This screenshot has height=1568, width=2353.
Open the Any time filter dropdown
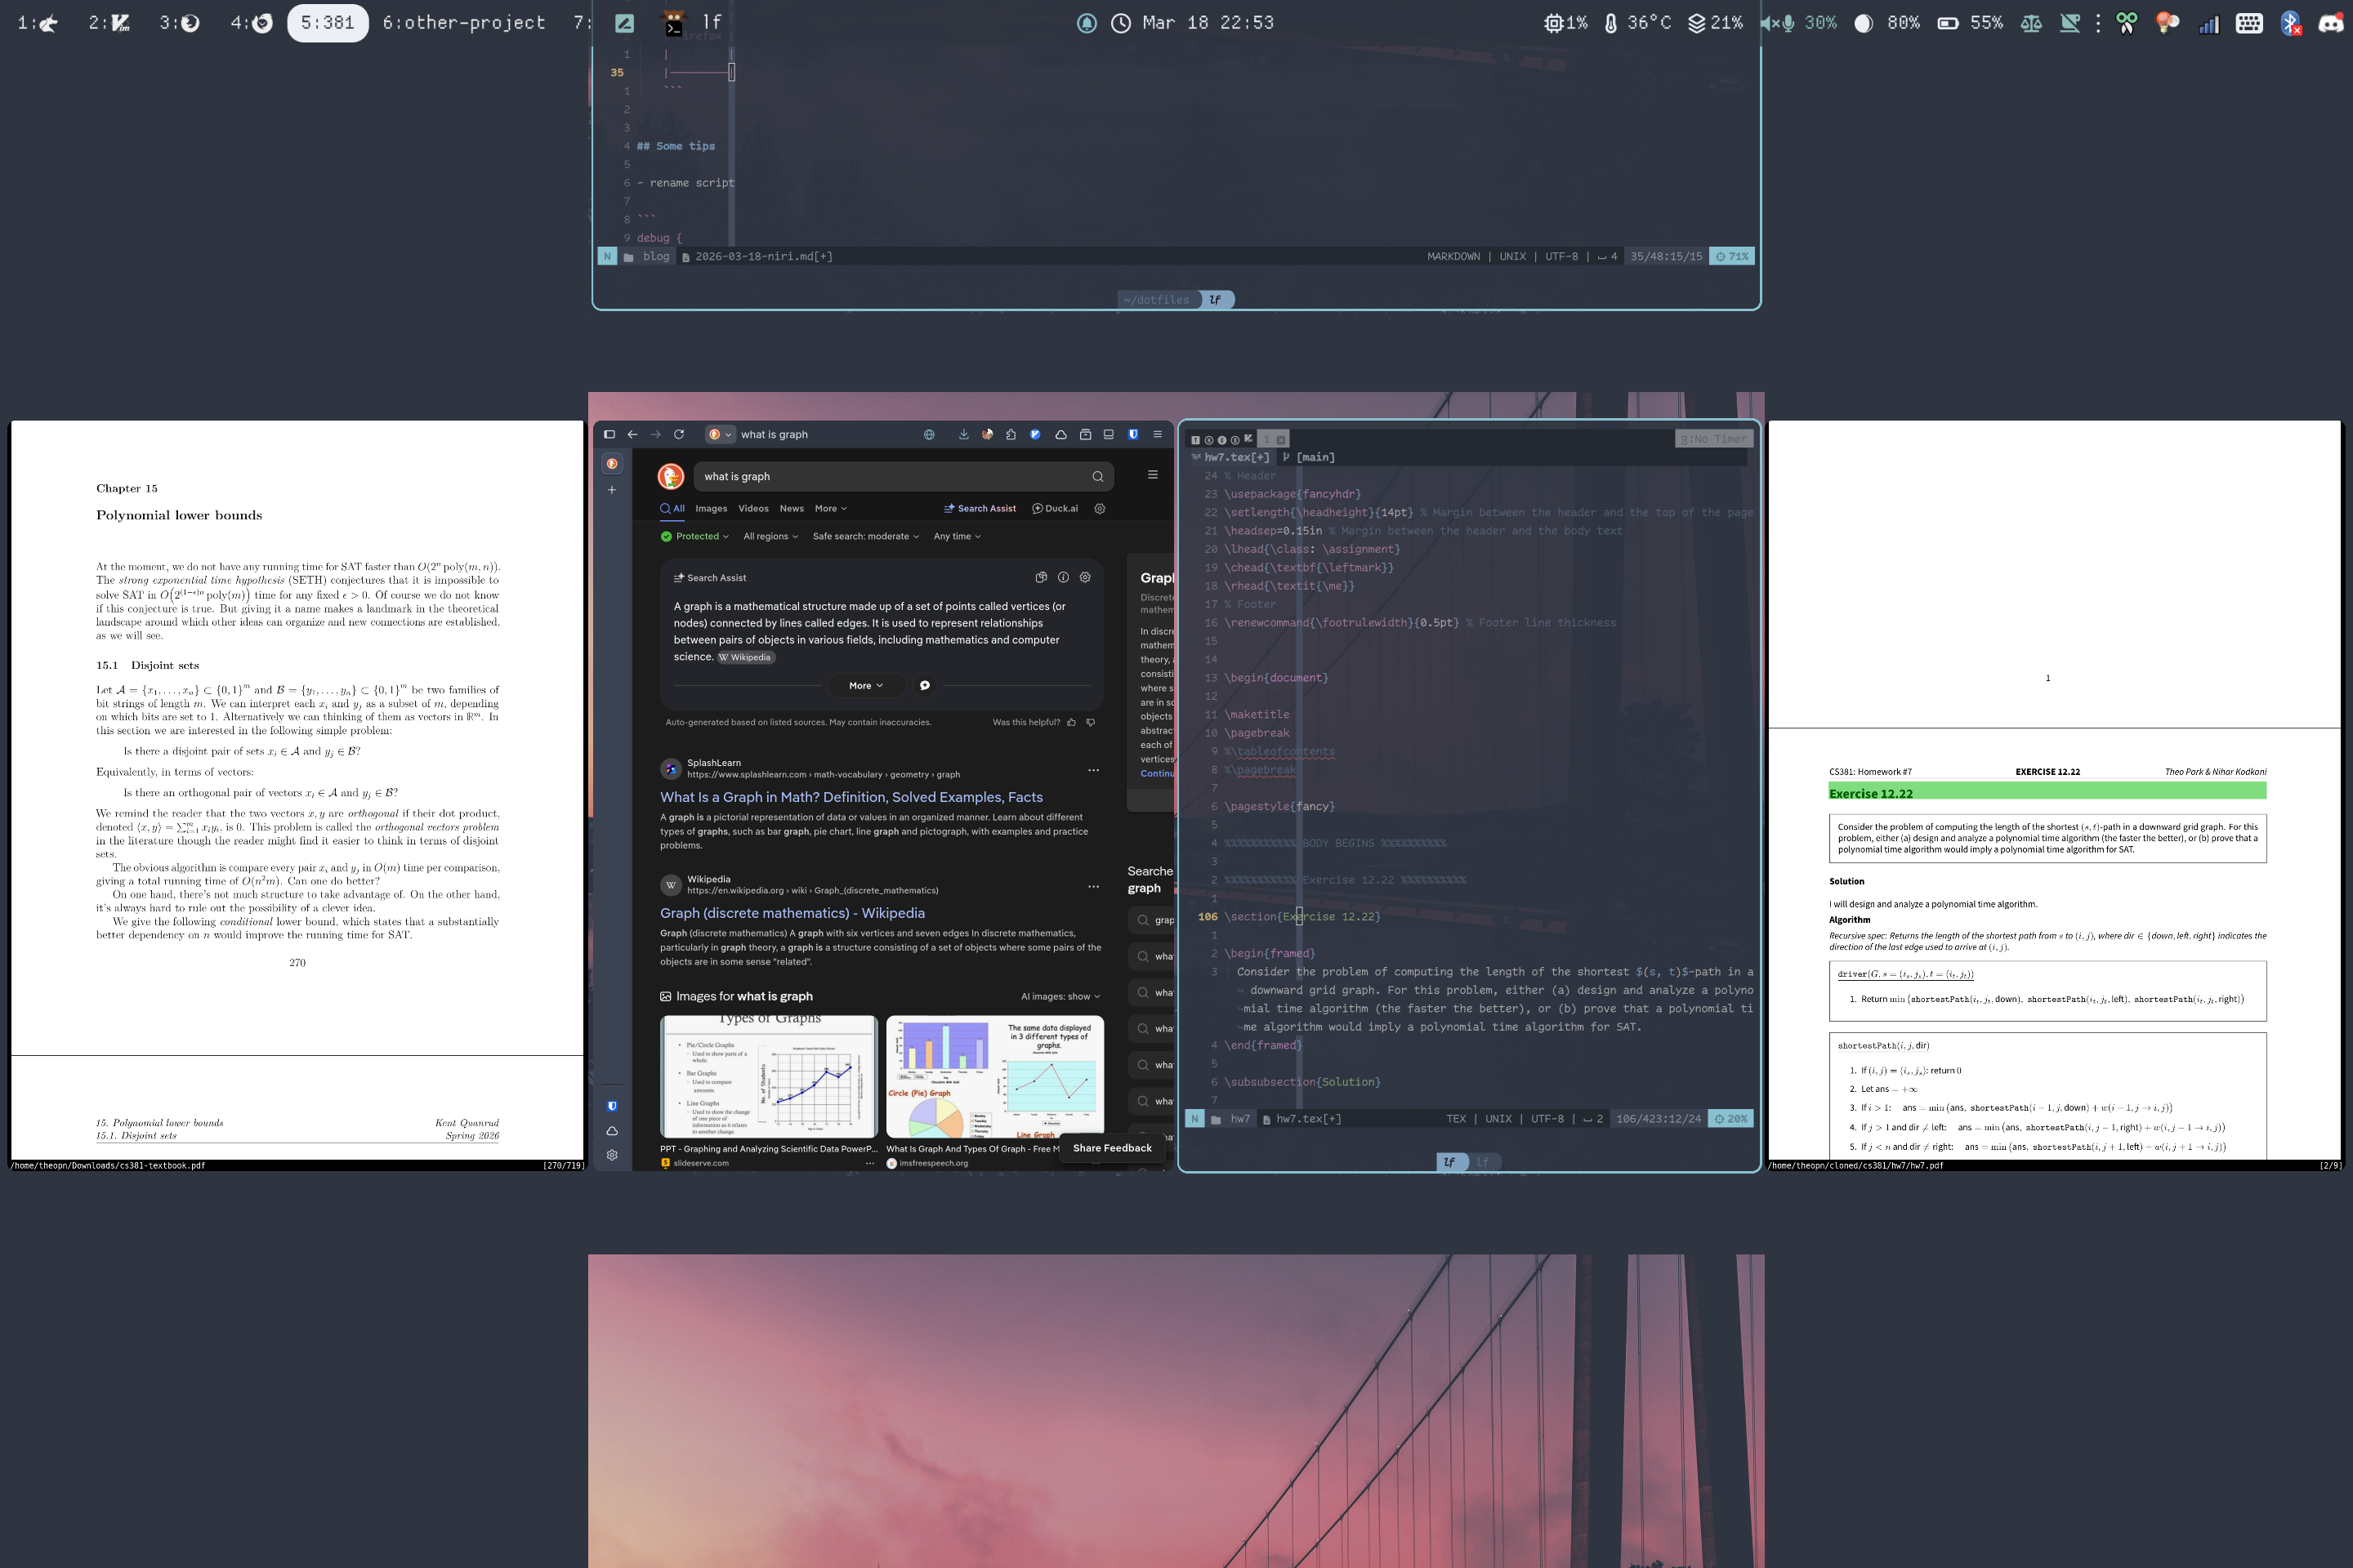(x=957, y=536)
